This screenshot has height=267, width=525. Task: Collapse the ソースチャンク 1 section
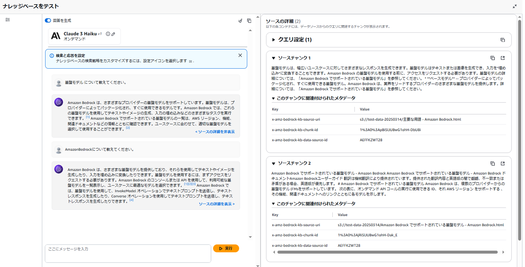point(273,58)
